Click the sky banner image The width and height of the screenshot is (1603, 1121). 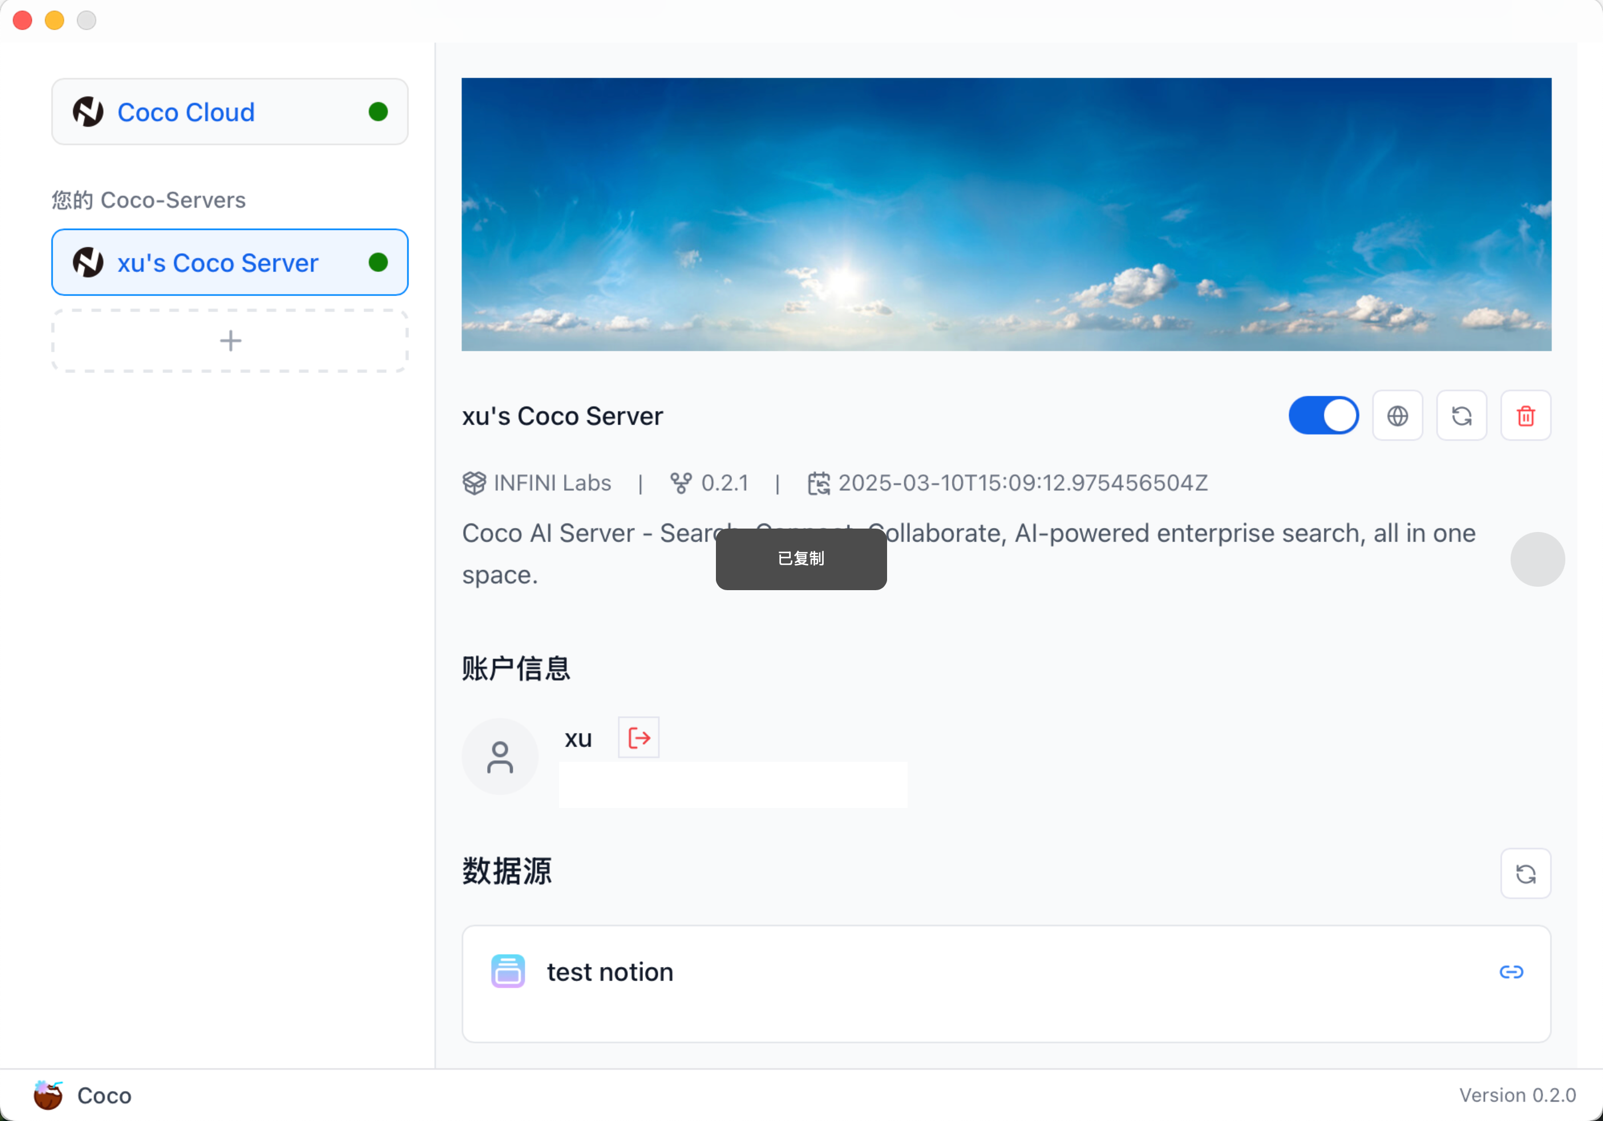[1006, 214]
